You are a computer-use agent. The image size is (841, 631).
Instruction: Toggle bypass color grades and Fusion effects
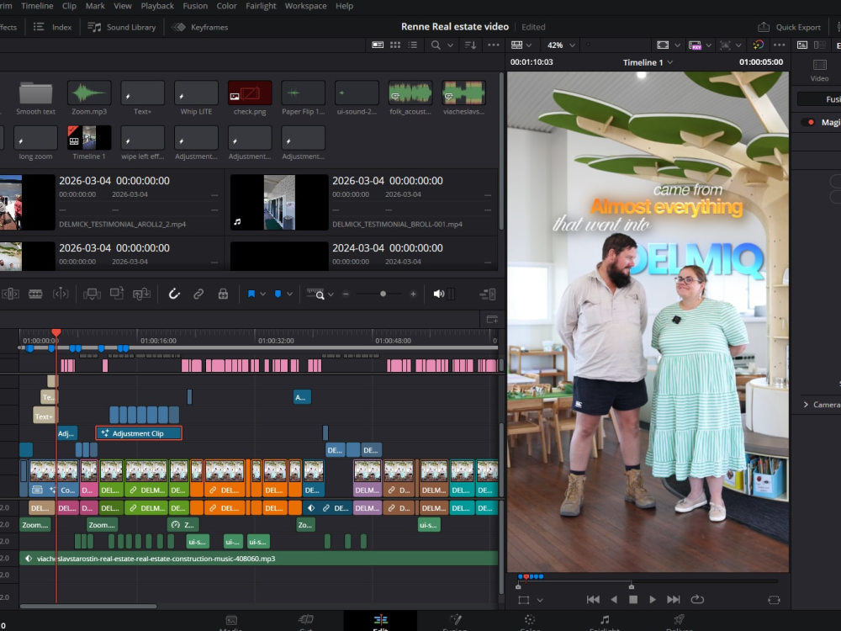click(x=758, y=45)
